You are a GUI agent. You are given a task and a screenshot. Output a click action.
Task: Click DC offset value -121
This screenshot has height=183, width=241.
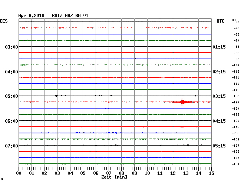[x=235, y=121]
